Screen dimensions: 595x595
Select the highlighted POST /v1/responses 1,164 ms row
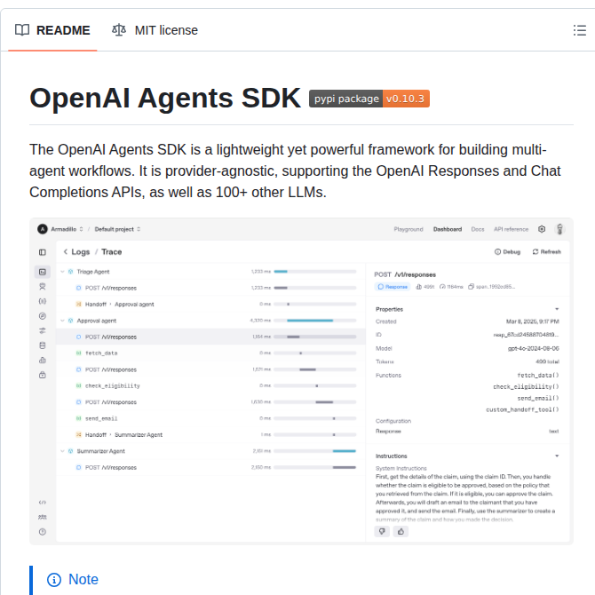point(210,337)
